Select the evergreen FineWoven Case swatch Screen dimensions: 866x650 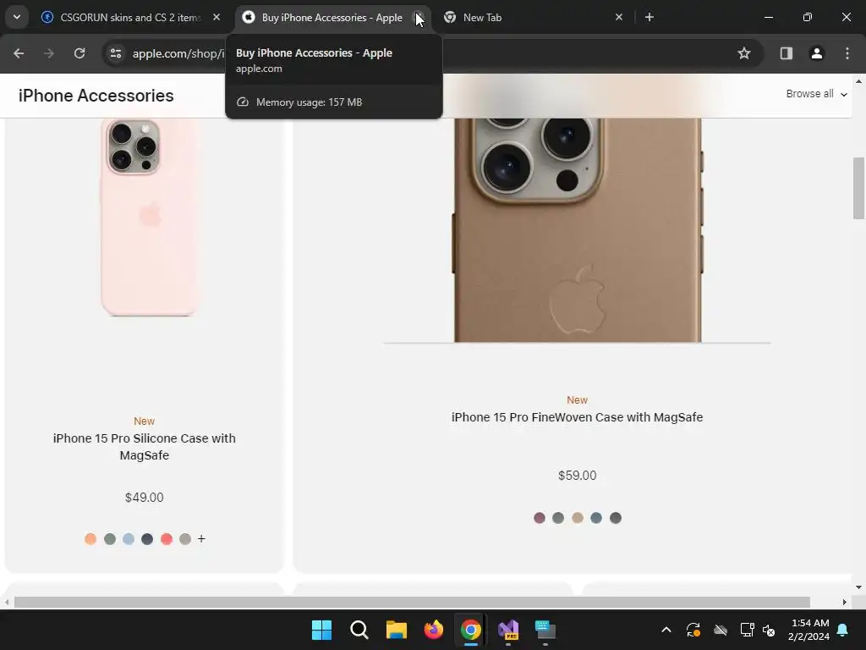[558, 518]
